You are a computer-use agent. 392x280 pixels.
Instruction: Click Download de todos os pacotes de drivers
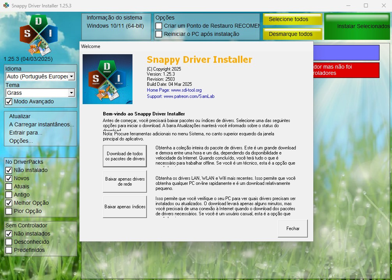click(x=125, y=156)
